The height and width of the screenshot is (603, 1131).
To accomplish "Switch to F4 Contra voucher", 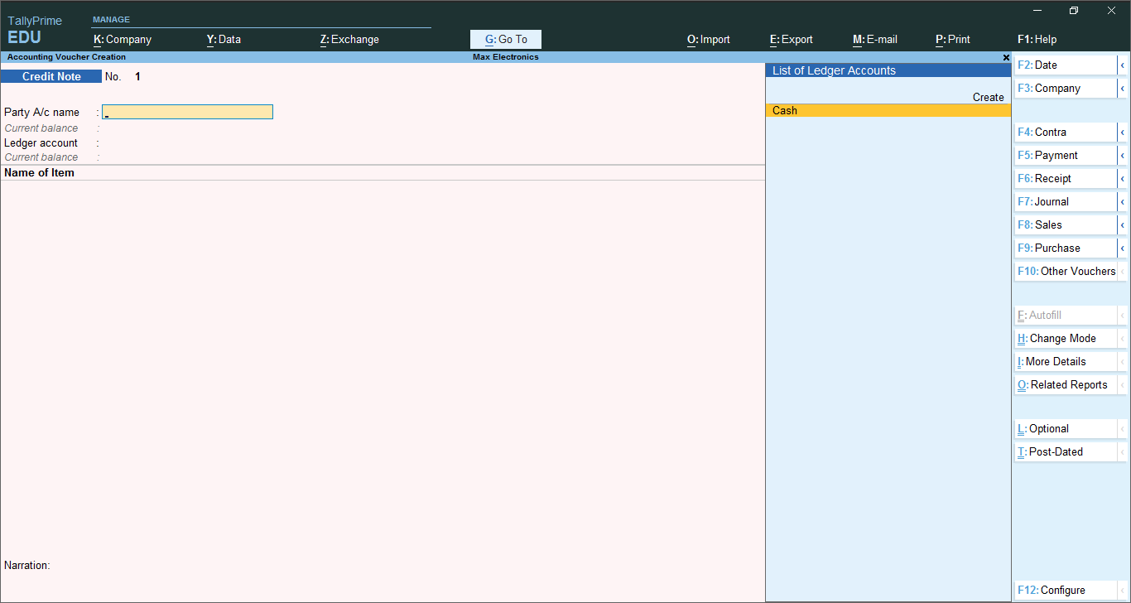I will (x=1066, y=132).
